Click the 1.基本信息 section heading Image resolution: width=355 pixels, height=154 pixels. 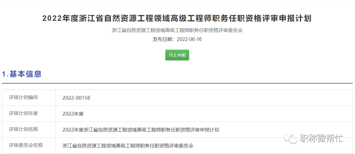click(x=22, y=74)
